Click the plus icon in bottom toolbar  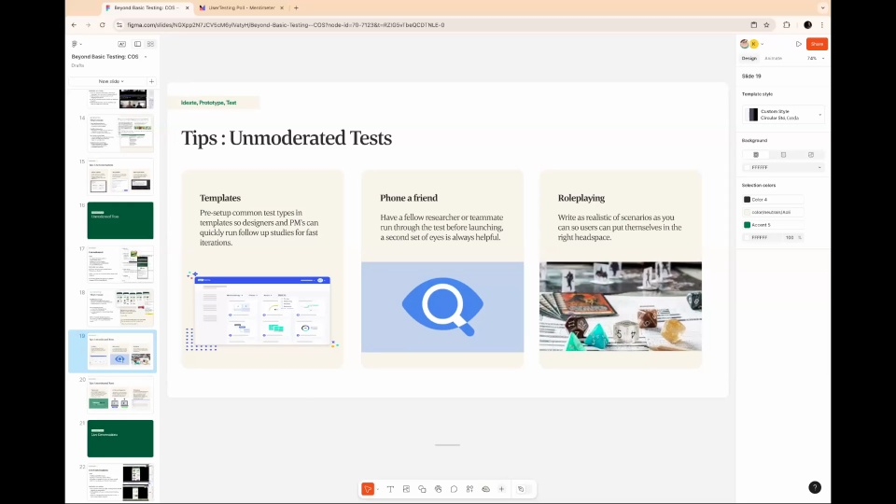pos(502,489)
